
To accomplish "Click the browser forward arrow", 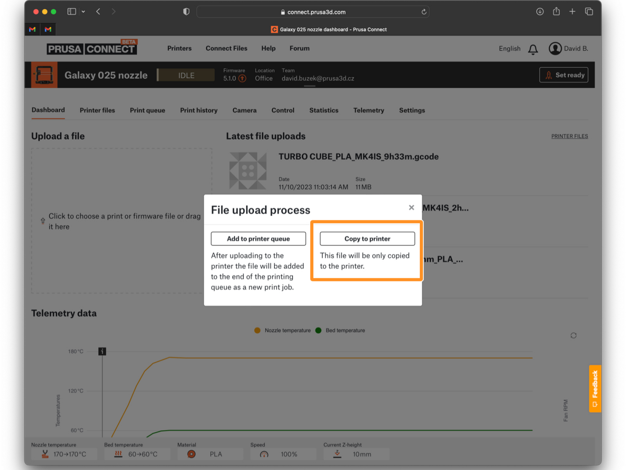I will 114,11.
